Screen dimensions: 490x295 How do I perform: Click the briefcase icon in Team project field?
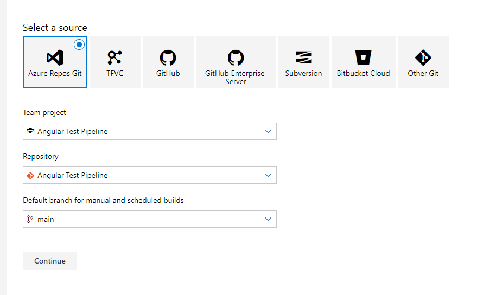30,131
